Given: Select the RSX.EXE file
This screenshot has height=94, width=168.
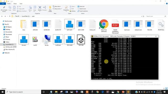Looking at the screenshot, I should pos(150,25).
